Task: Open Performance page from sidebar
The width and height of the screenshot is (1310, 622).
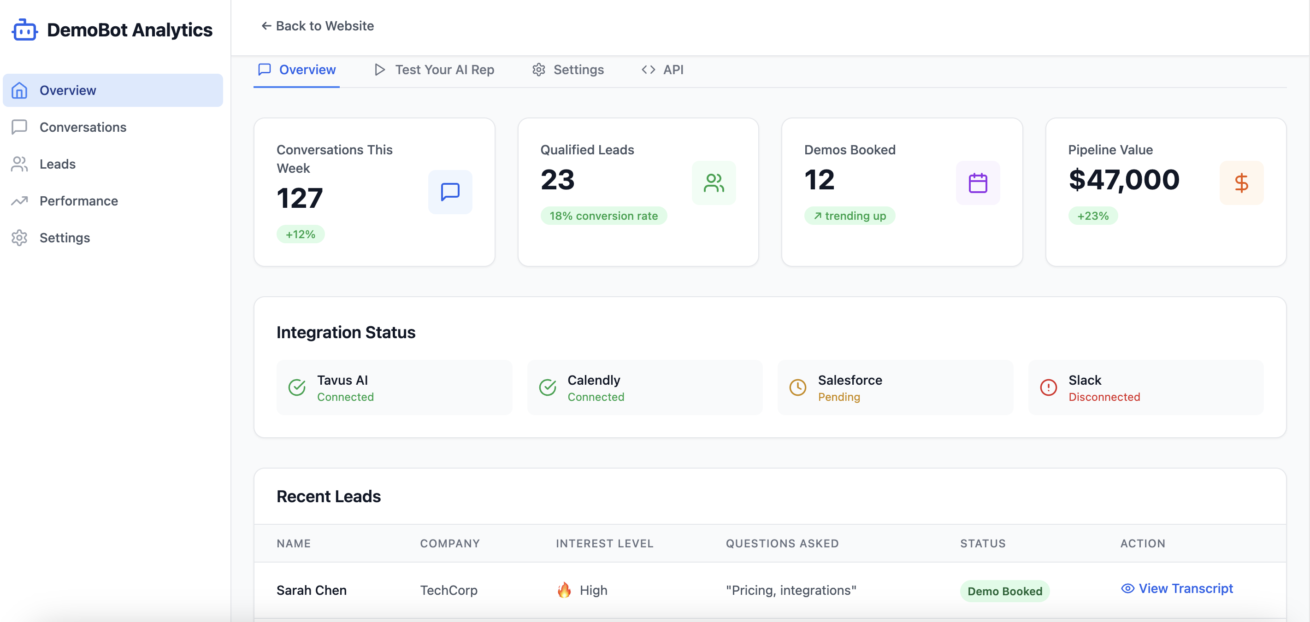Action: coord(78,201)
